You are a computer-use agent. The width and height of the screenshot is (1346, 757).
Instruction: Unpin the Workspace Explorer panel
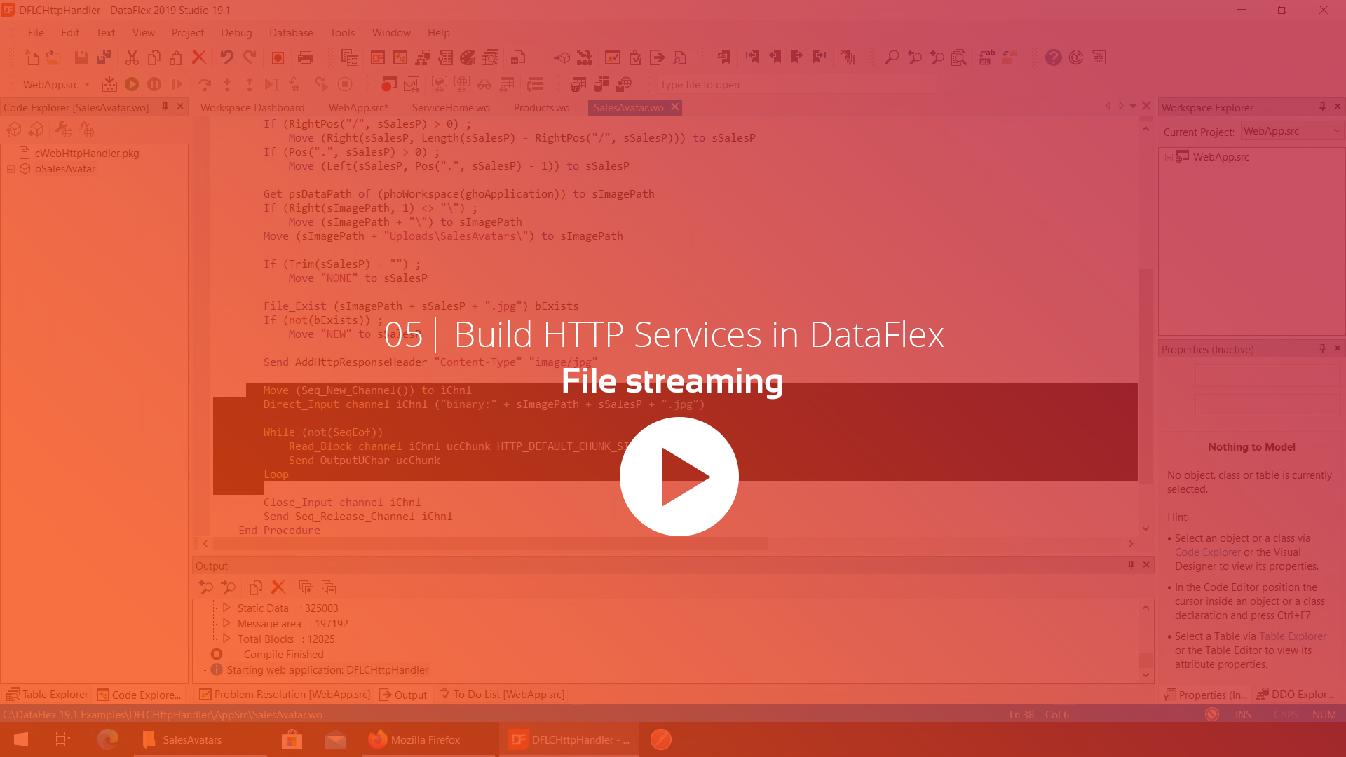(x=1322, y=107)
